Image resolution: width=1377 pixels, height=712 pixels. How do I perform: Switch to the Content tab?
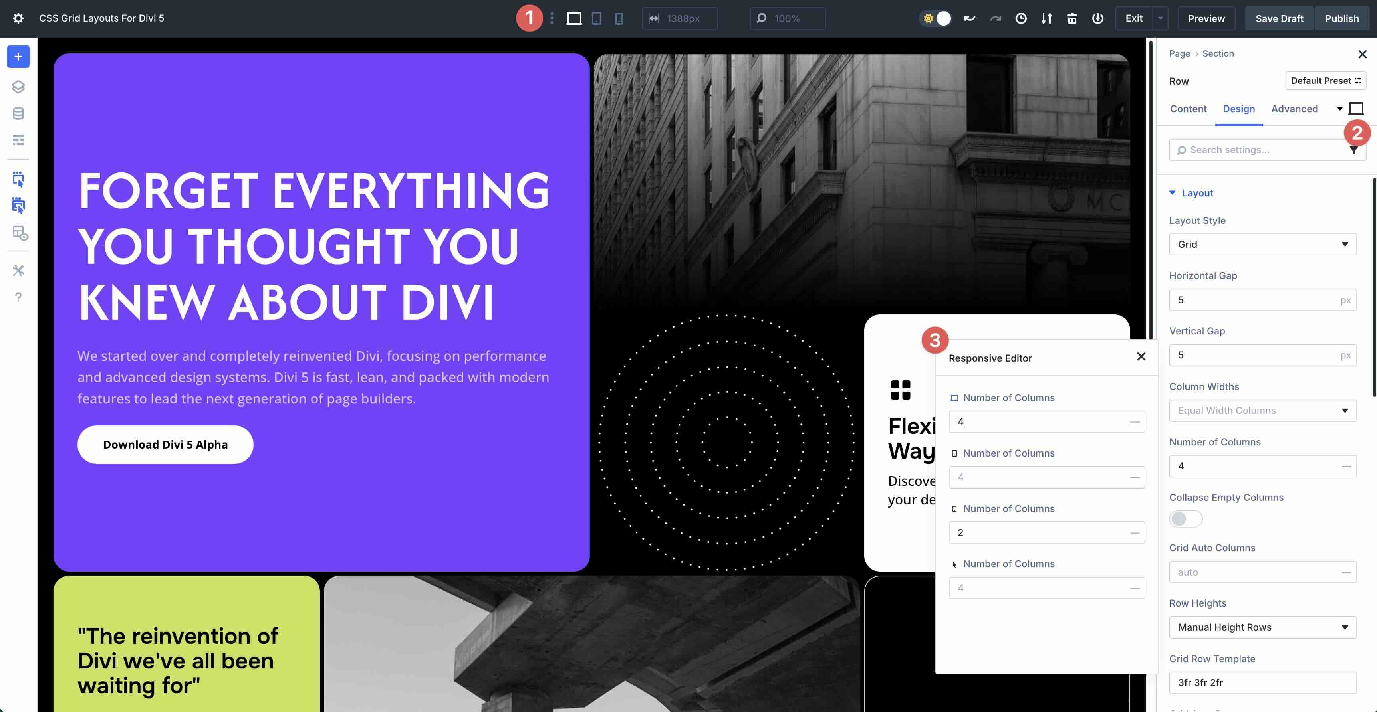pos(1188,109)
